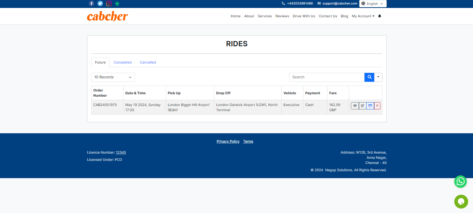Click the payment card icon for ride
Viewport: 473px width, 213px height.
(x=370, y=106)
